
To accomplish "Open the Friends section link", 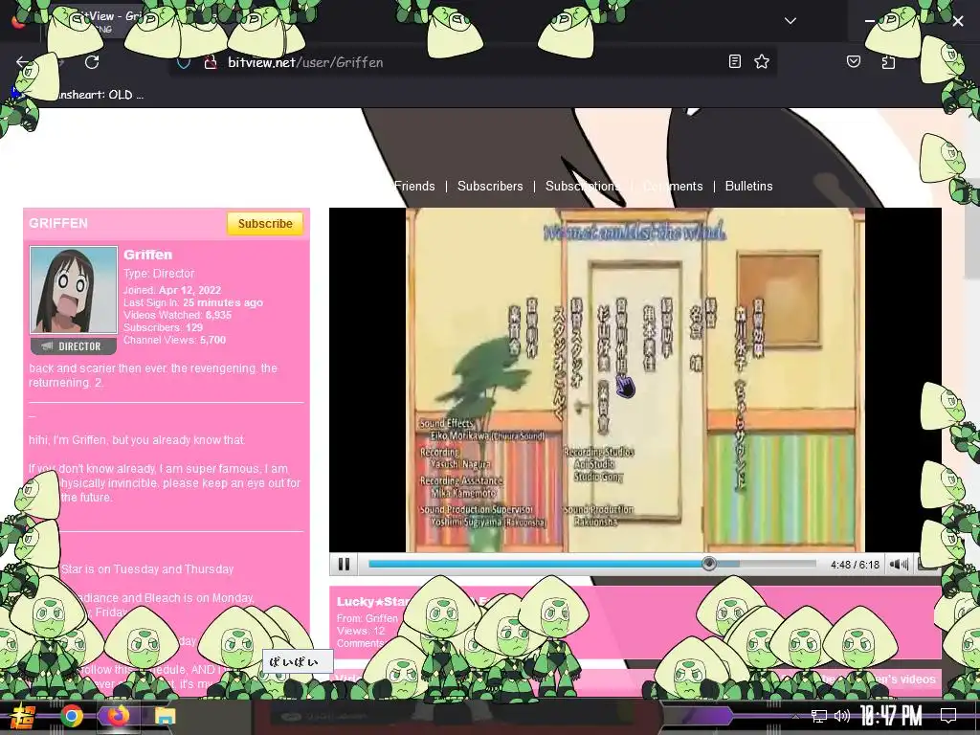I will point(414,187).
